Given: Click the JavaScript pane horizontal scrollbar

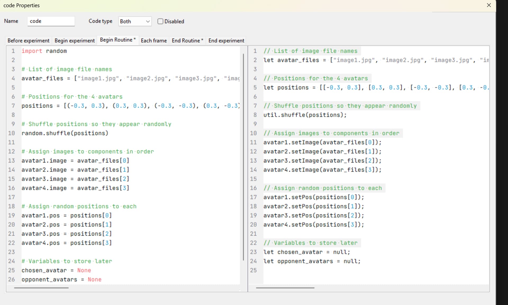Looking at the screenshot, I should tap(285, 288).
